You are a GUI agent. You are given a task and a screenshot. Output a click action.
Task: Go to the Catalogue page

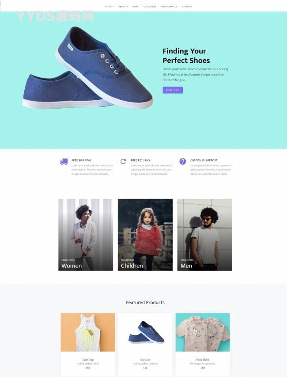coord(150,7)
